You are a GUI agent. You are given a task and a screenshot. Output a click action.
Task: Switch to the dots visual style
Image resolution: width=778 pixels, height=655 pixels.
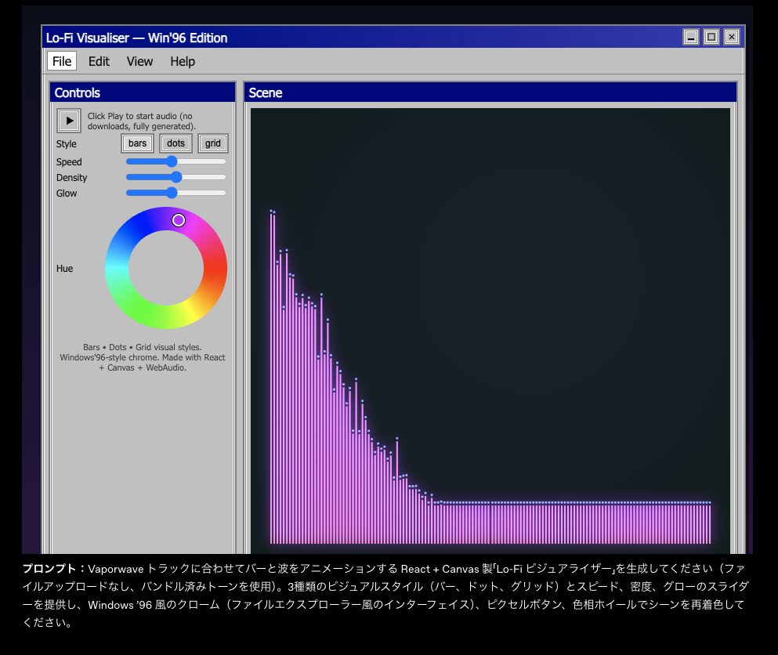point(176,143)
